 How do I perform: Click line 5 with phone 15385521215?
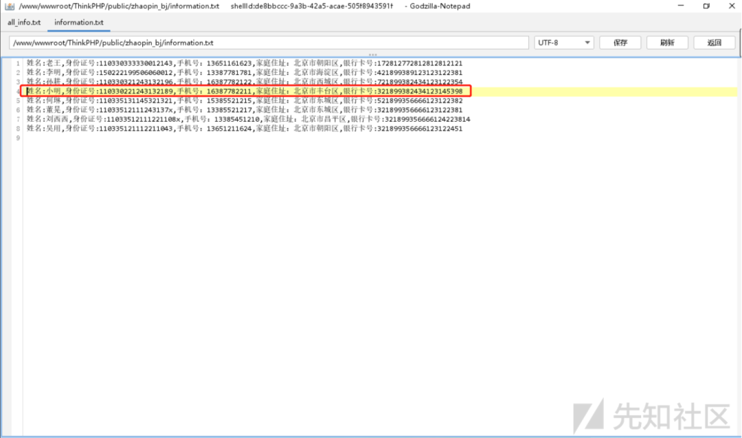[x=244, y=100]
